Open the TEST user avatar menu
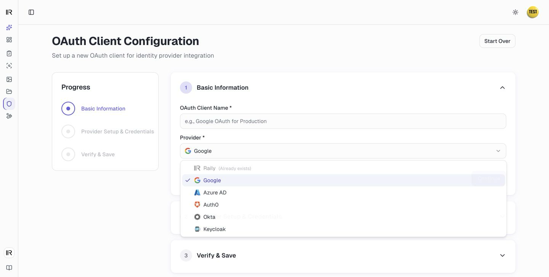Viewport: 549px width, 277px height. tap(533, 12)
